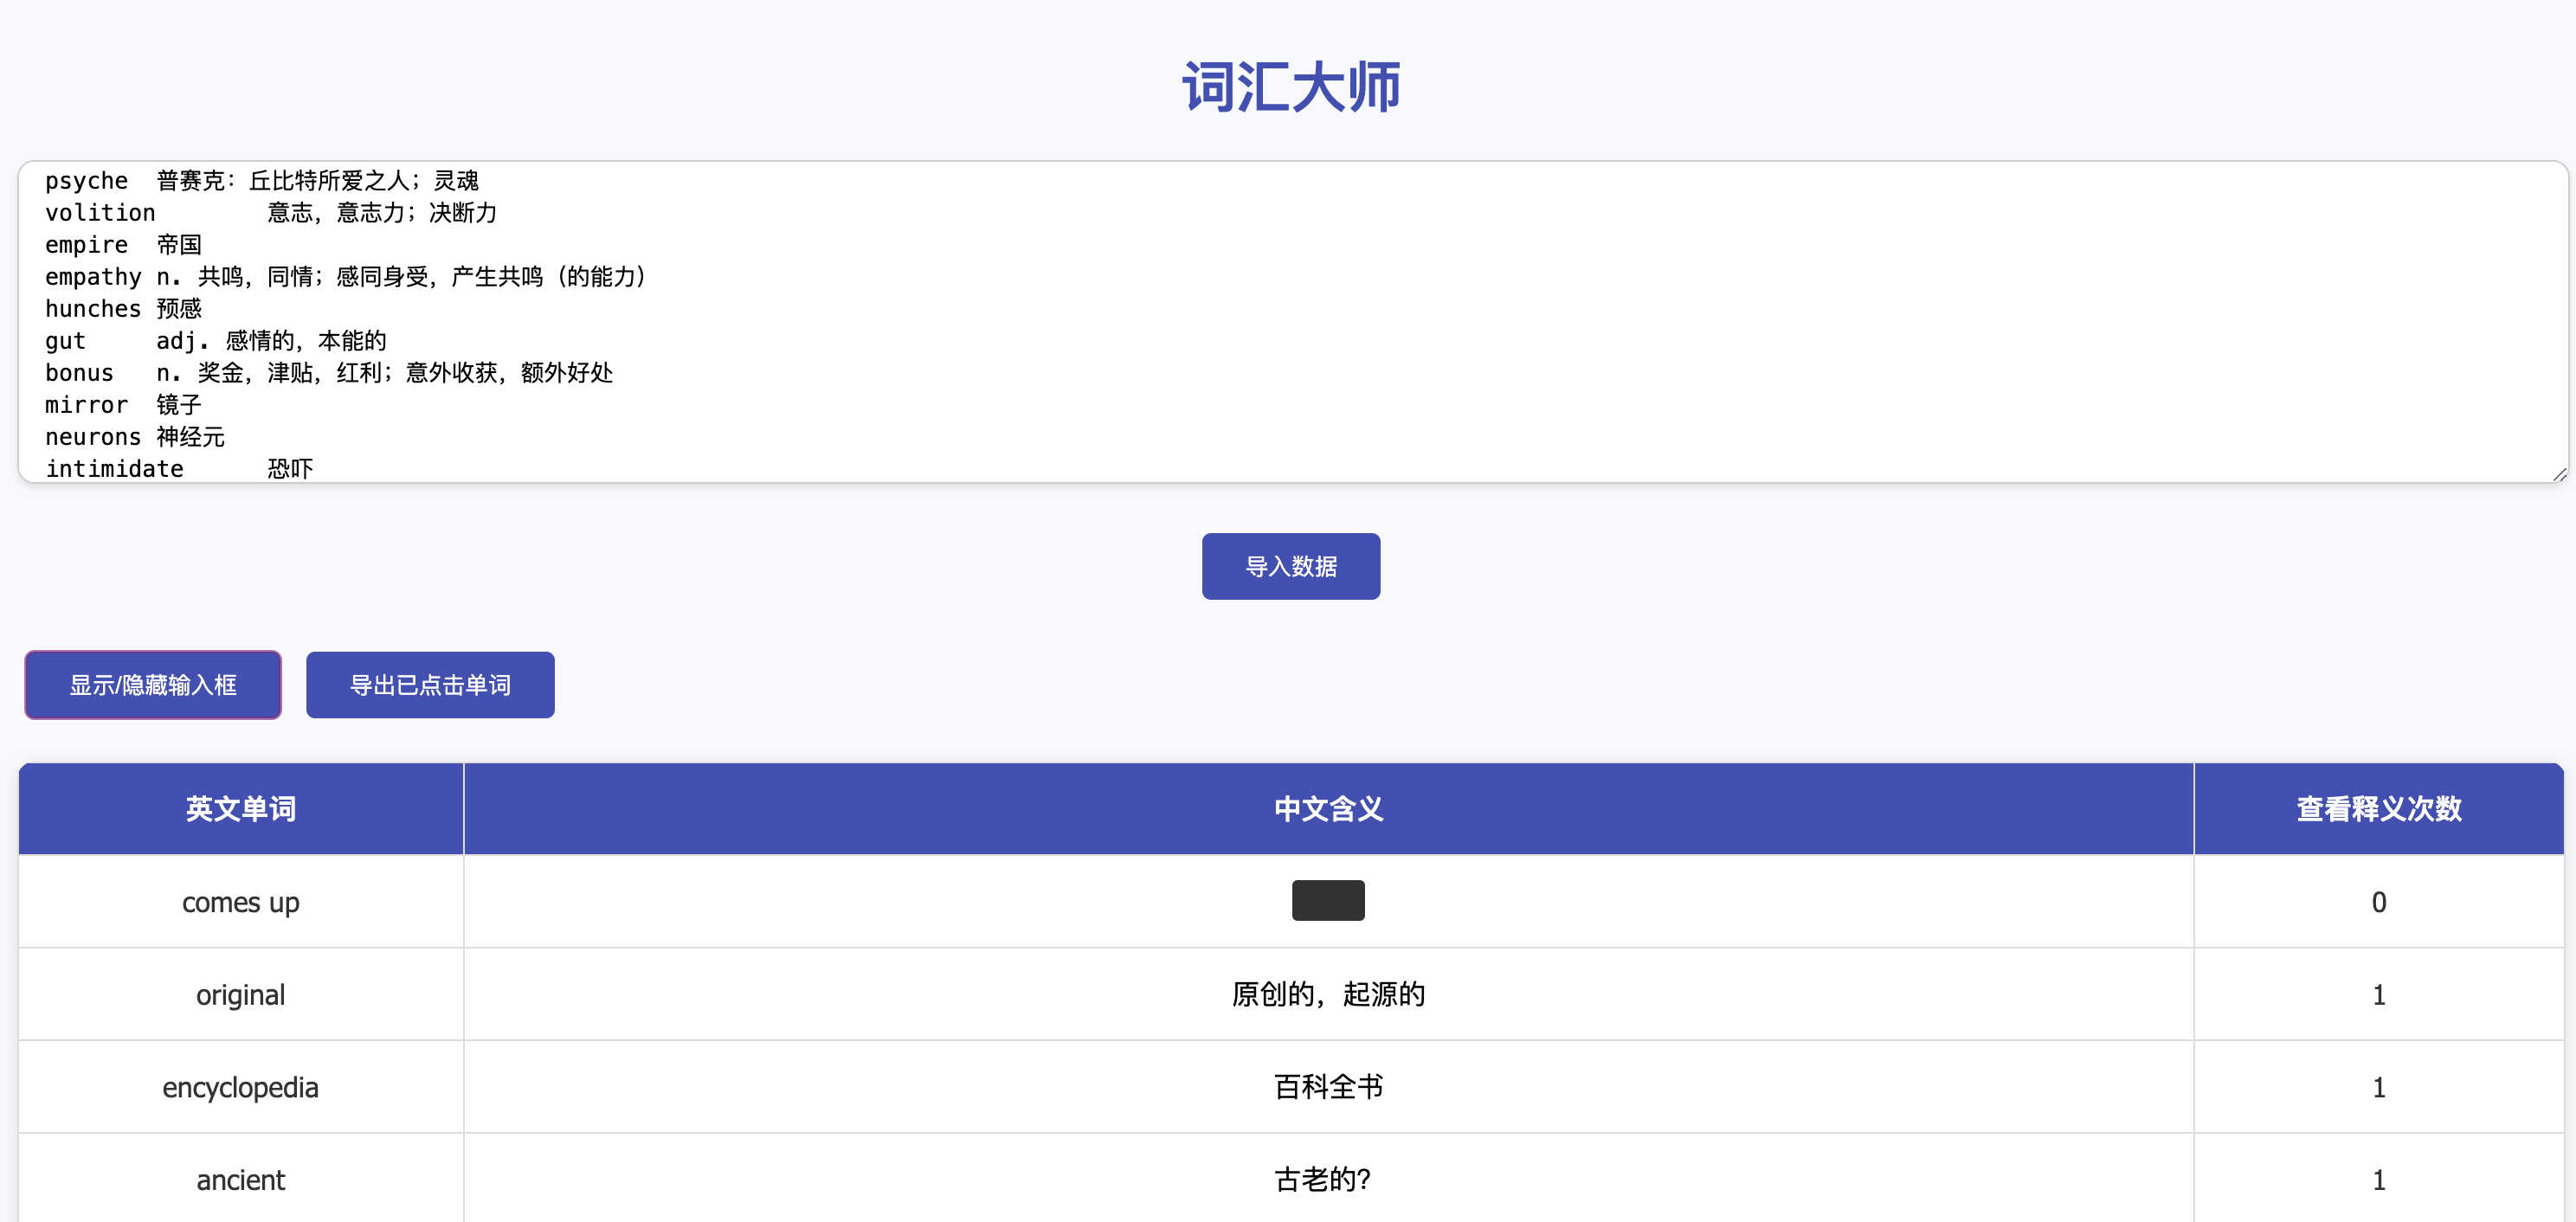Click the 英文单词 column header

(x=240, y=809)
